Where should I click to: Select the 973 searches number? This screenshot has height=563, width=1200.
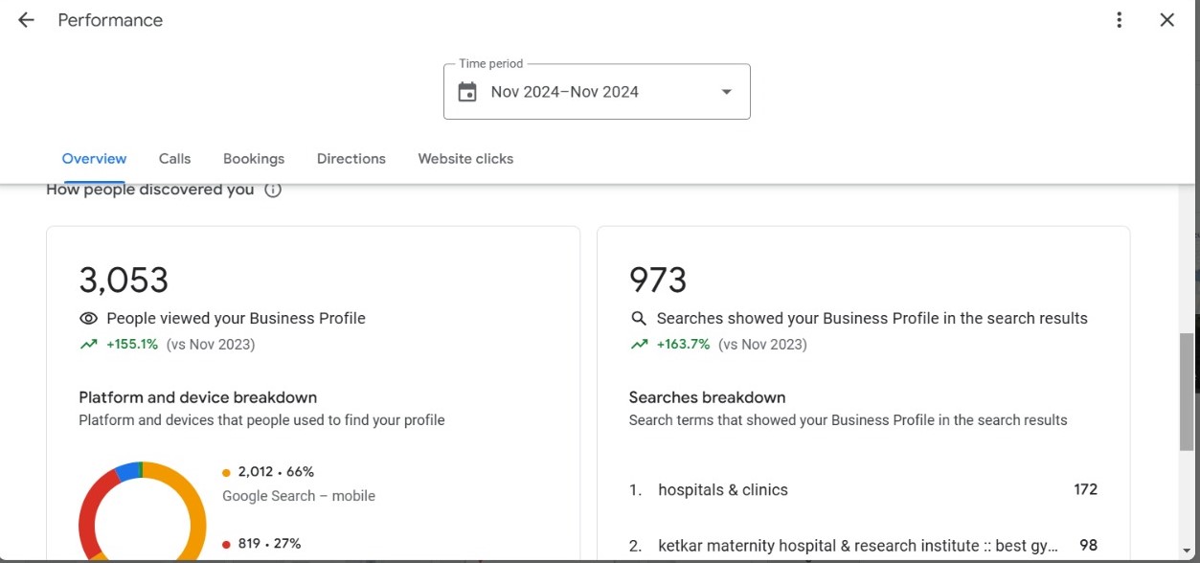pos(658,281)
